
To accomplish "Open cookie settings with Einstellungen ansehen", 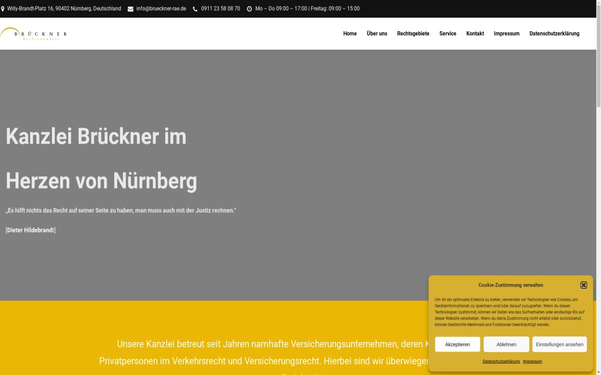I will tap(559, 344).
